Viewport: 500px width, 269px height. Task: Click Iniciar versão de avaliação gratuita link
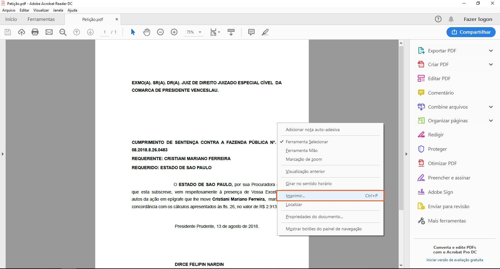tap(455, 260)
